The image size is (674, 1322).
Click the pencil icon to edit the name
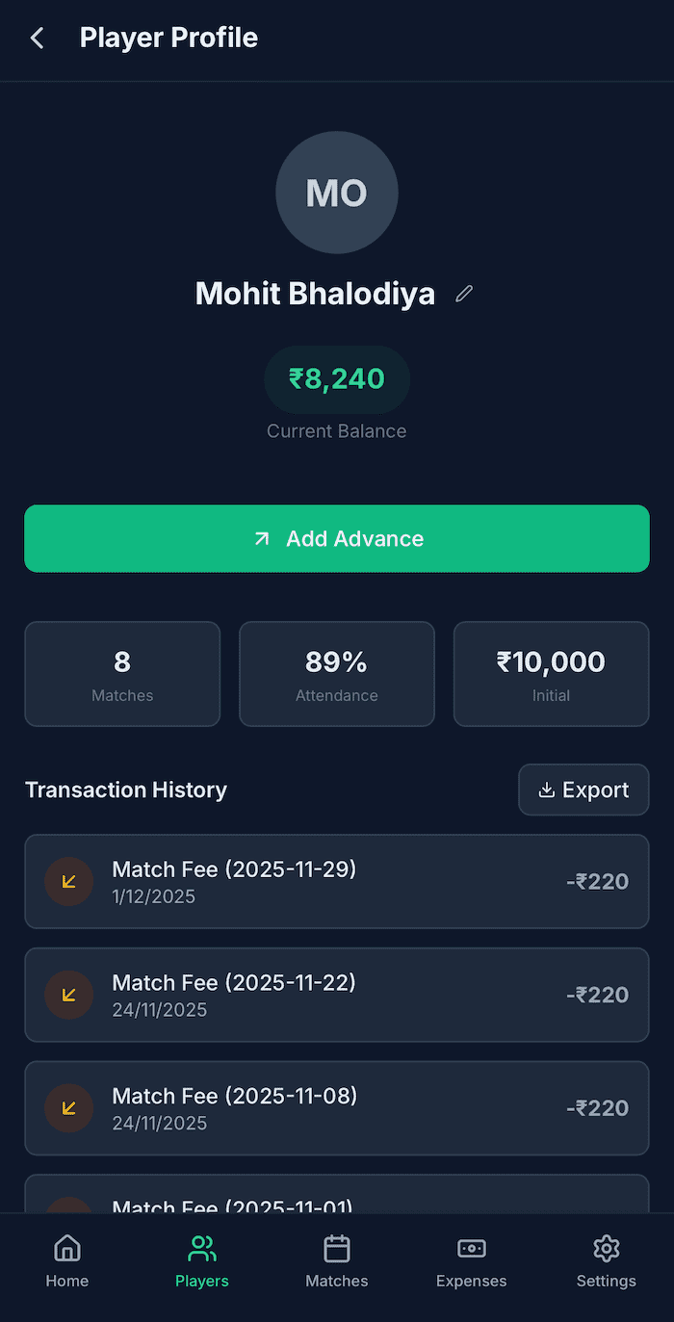pyautogui.click(x=464, y=294)
